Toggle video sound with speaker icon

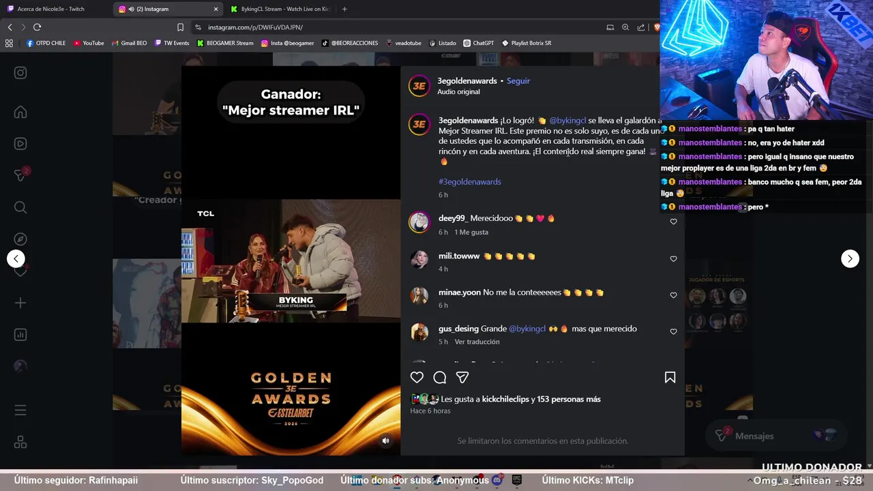coord(385,441)
